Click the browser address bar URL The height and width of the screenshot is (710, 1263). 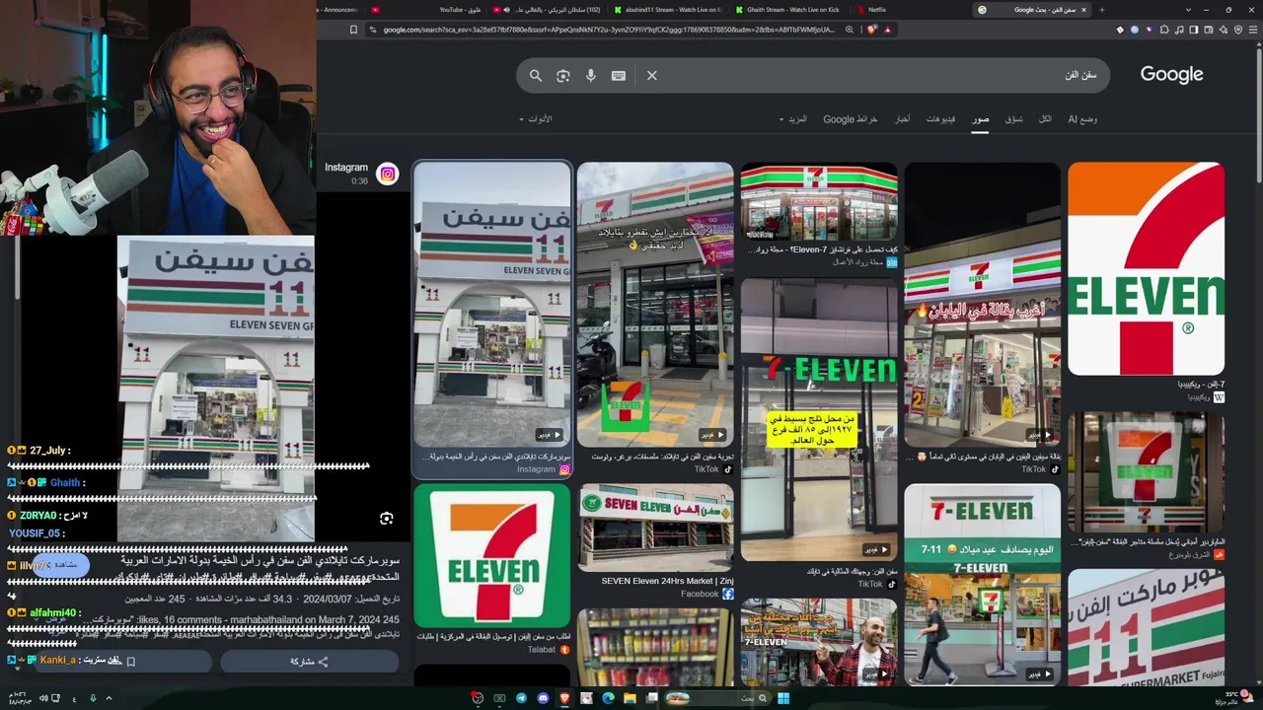pos(607,30)
